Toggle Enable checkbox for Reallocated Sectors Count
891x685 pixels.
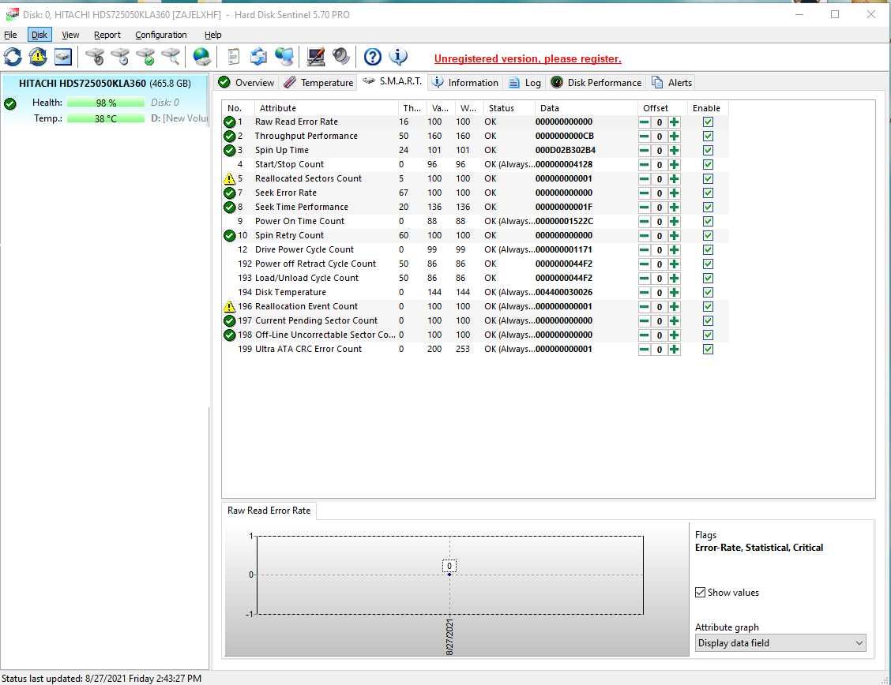(708, 179)
